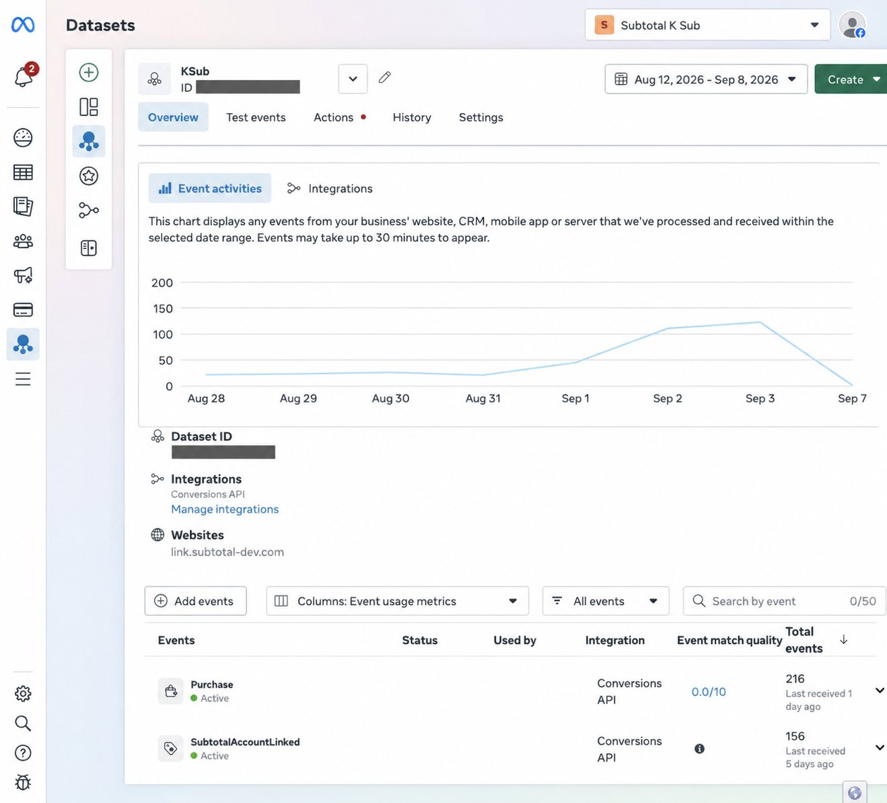Click the profile avatar at top right
The image size is (887, 803).
853,25
